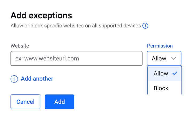Click the supported devices phrase in subtitle
The width and height of the screenshot is (187, 115).
point(120,26)
